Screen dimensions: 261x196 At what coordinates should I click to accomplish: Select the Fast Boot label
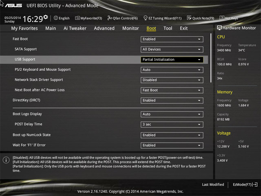pyautogui.click(x=20, y=39)
